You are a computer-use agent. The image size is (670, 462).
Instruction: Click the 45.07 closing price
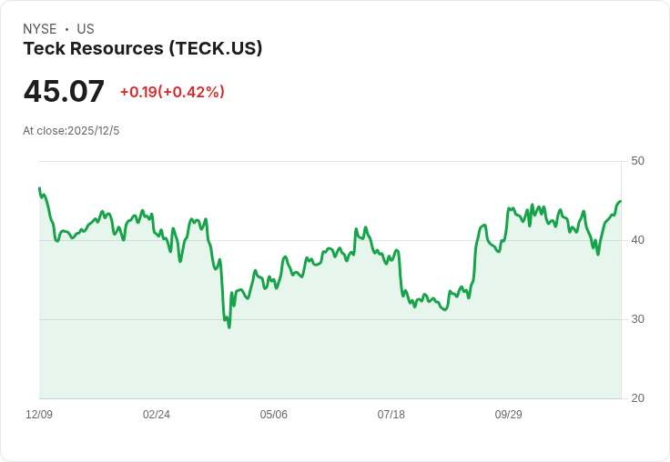pos(64,92)
